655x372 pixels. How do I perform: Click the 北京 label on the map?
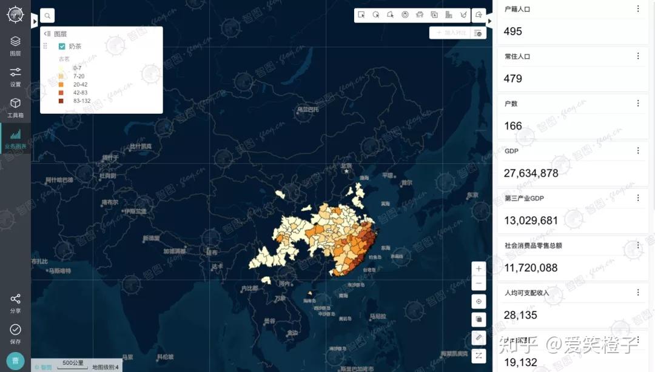(346, 166)
